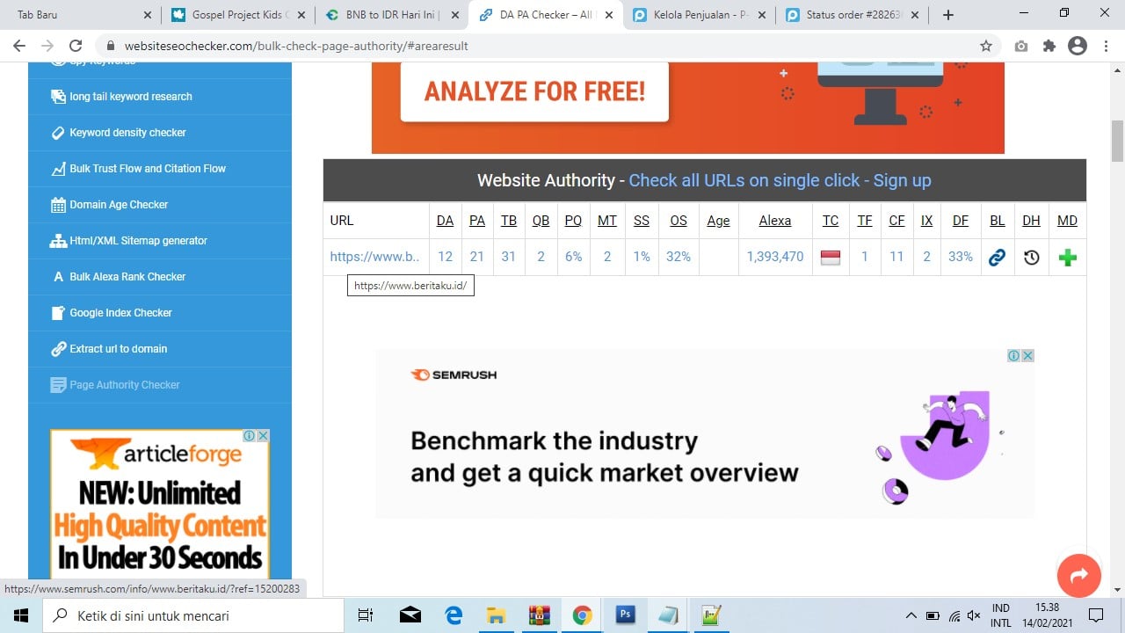Bookmark this page with the star icon
The image size is (1125, 633).
pos(986,46)
